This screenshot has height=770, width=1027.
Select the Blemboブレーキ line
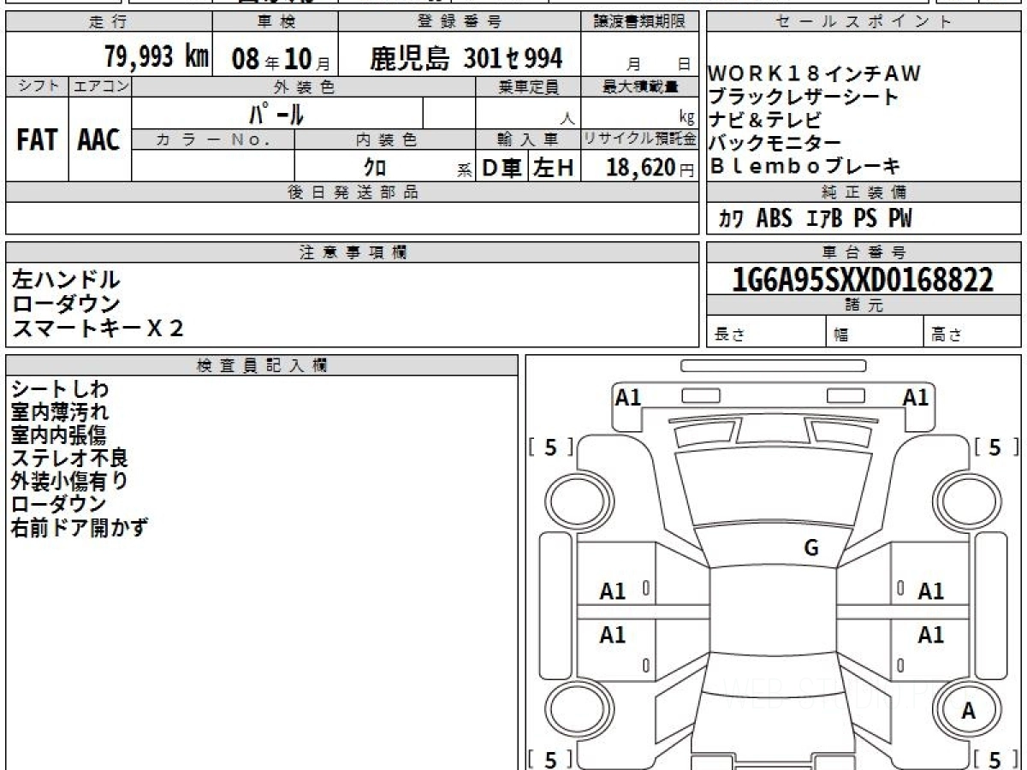[804, 166]
